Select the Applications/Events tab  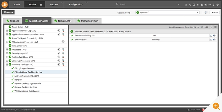coord(36,21)
